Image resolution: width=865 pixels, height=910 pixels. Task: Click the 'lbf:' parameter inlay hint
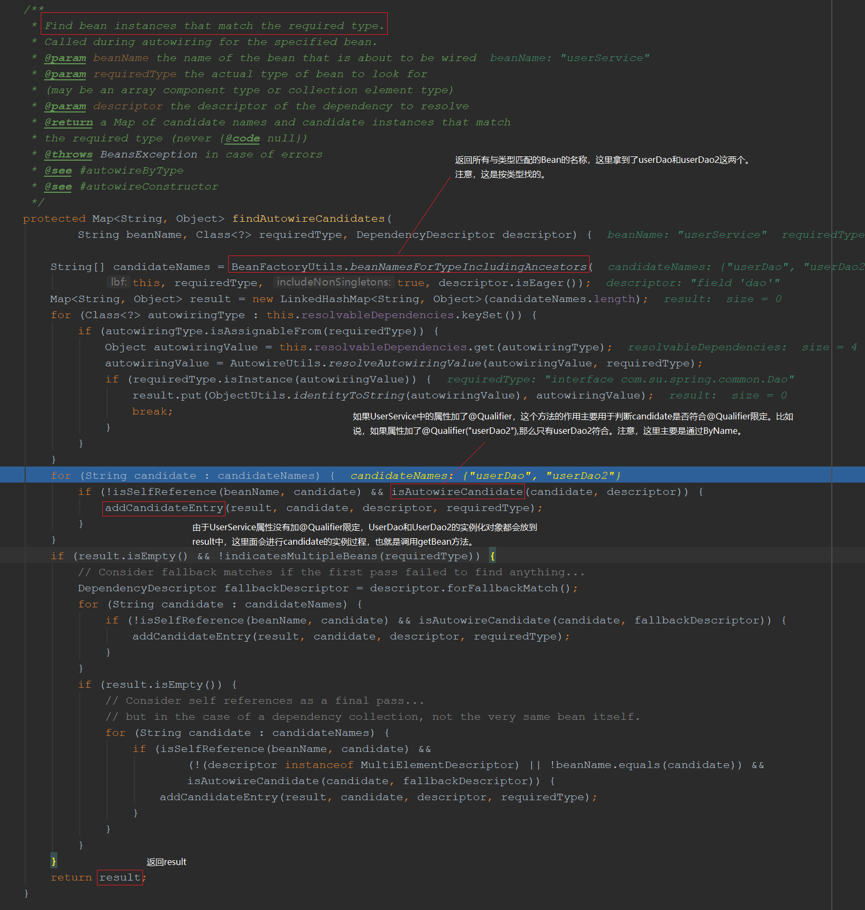click(x=118, y=282)
